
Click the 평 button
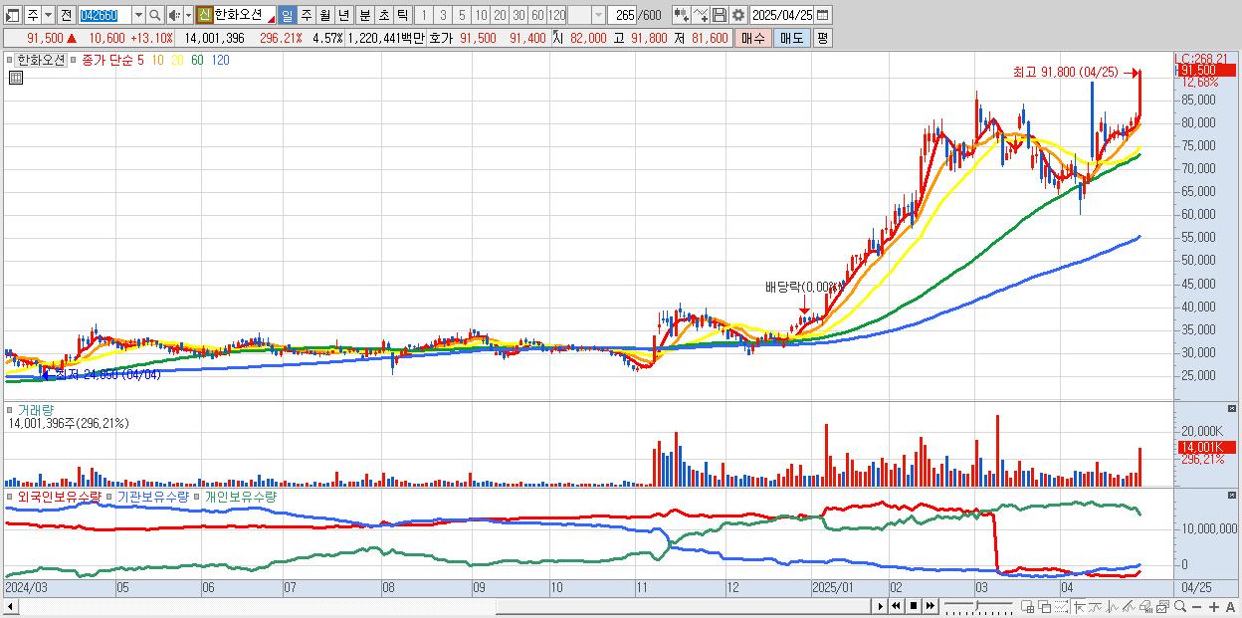coord(822,38)
